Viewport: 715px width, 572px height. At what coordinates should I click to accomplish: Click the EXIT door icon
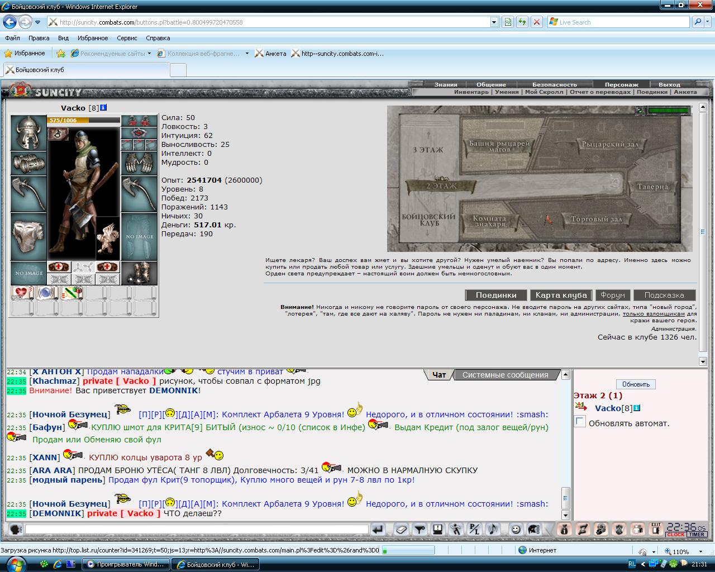point(656,529)
